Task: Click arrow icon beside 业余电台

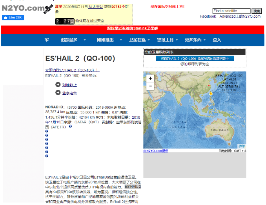Action: (58, 93)
